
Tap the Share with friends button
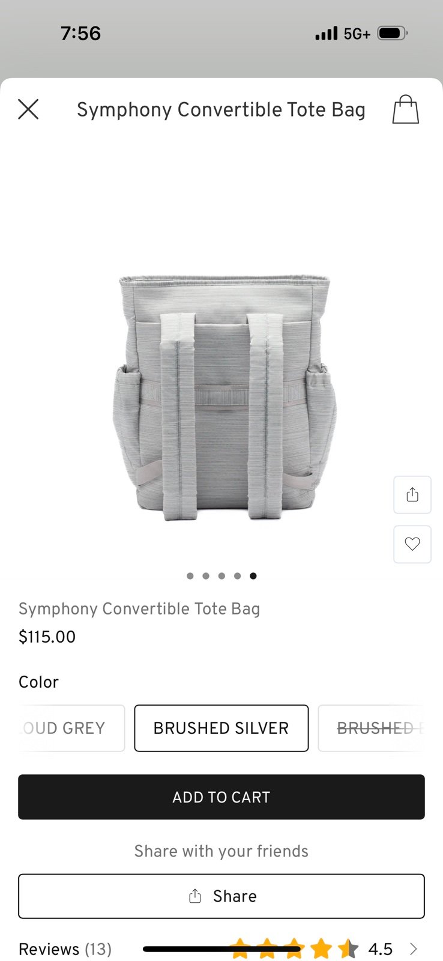(221, 896)
